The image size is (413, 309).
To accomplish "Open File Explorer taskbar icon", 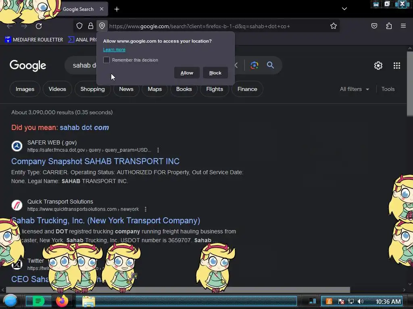I will [89, 301].
